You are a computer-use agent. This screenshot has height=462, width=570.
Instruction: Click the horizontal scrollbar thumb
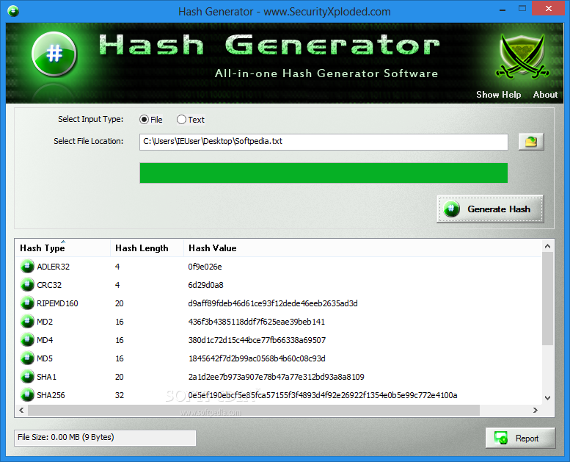coord(254,411)
